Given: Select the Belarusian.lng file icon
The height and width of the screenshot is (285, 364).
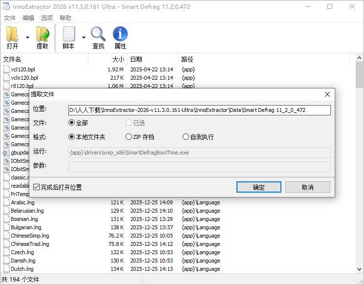Looking at the screenshot, I should pos(6,211).
